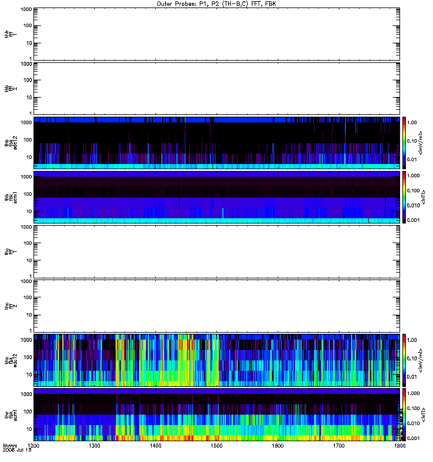Click the thb edc12 mV/m color bar

pyautogui.click(x=404, y=143)
